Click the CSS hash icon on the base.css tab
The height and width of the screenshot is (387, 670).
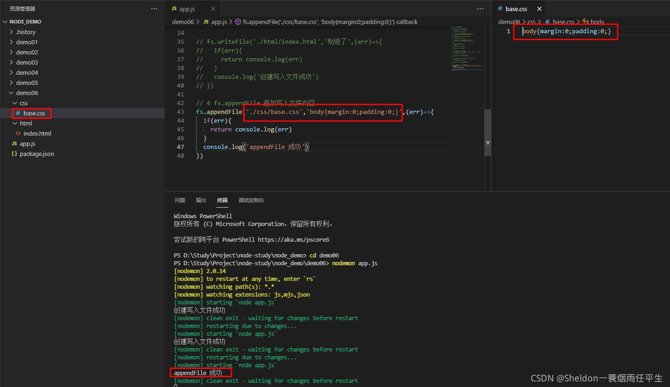(x=500, y=9)
